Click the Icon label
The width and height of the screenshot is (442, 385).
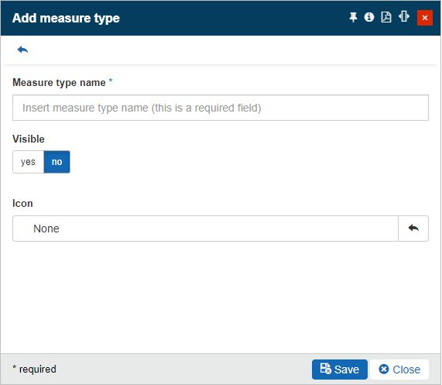click(22, 204)
